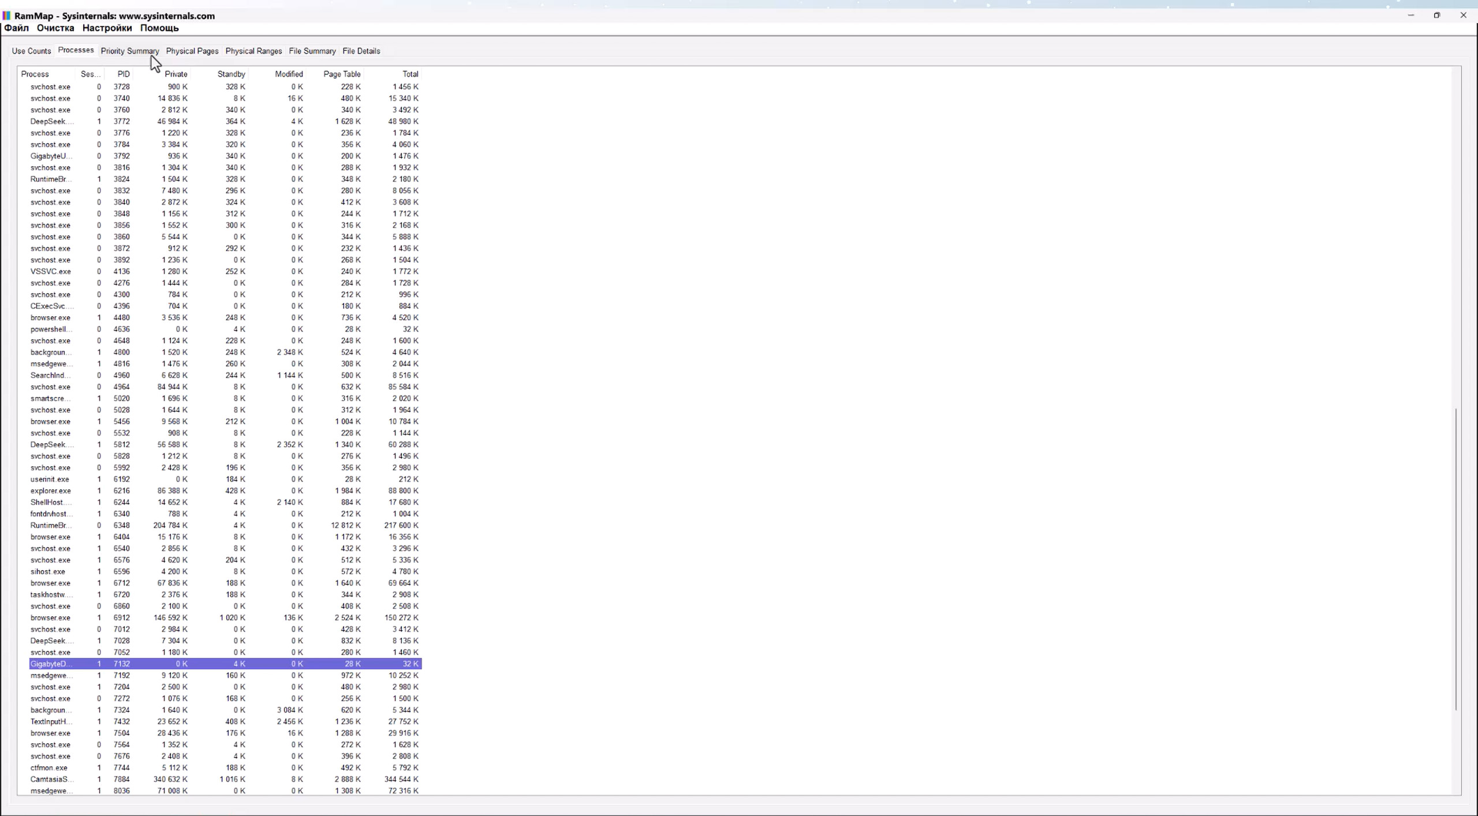Select the CExecSvc row with PID 4396
The image size is (1478, 816).
[x=225, y=306]
